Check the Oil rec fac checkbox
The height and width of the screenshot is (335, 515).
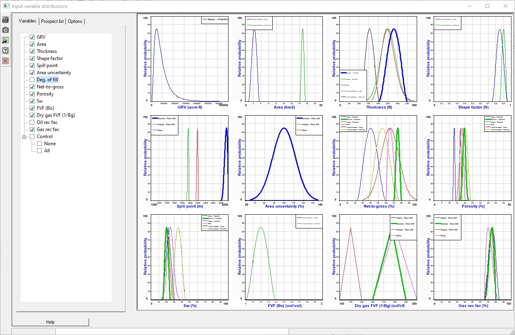tap(32, 122)
